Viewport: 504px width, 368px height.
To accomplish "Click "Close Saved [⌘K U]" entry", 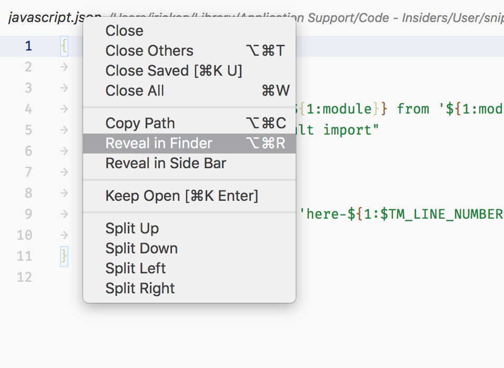I will [173, 70].
